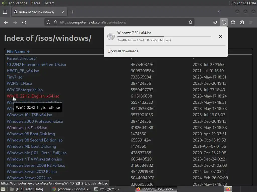Open a new tab with the plus button
The width and height of the screenshot is (257, 192).
(x=73, y=12)
